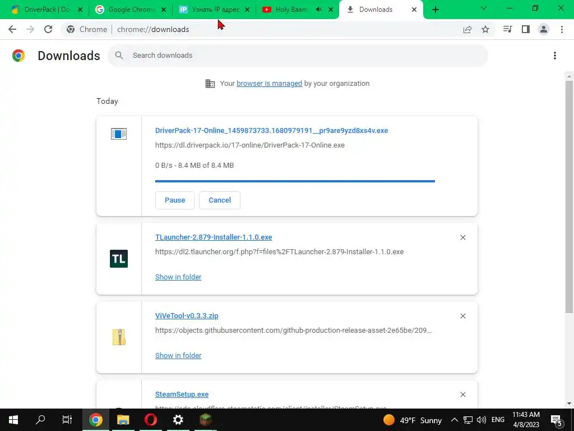Select the Downloads tab
This screenshot has width=574, height=431.
(375, 10)
